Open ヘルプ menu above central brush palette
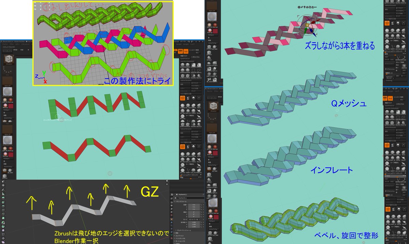This screenshot has height=244, width=409. [x=192, y=44]
